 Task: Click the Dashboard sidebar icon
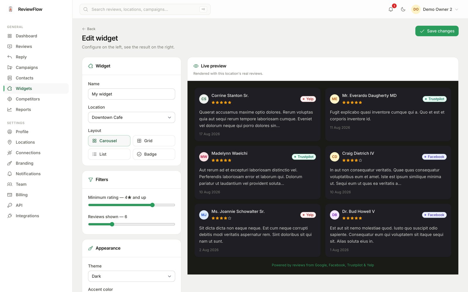pyautogui.click(x=10, y=36)
